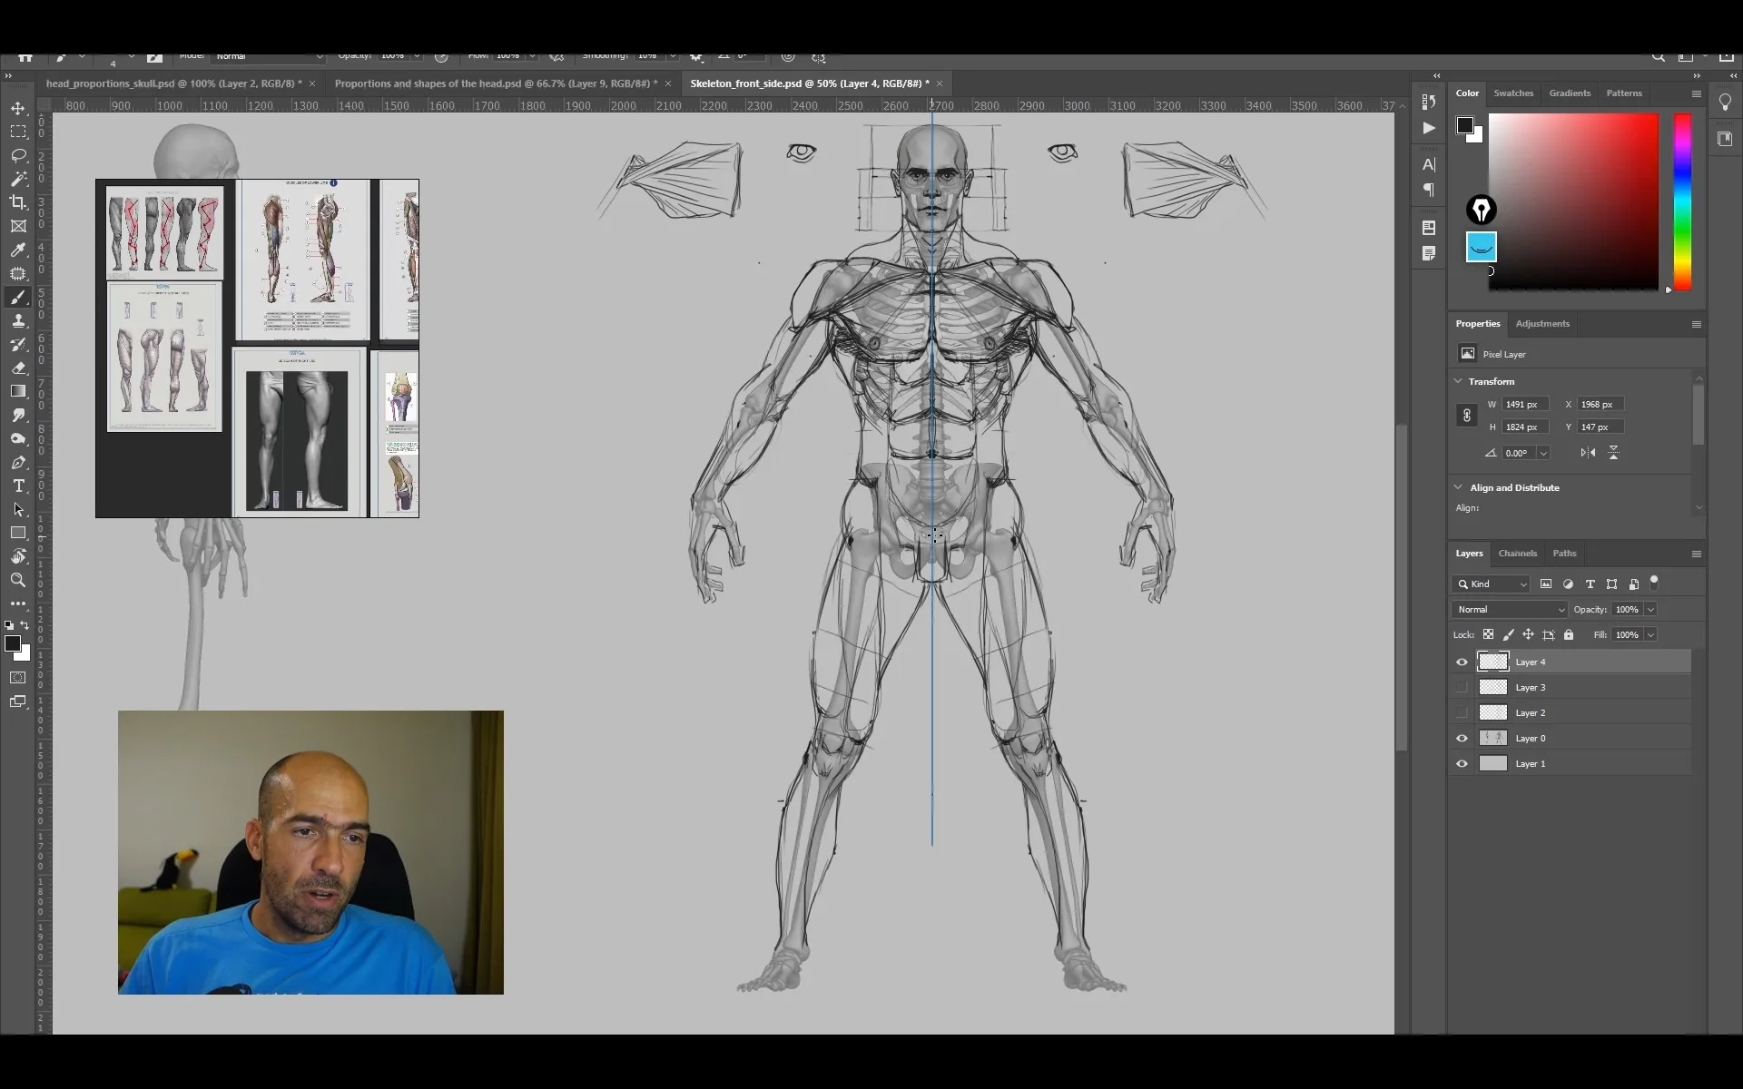Switch to the Paths tab
The image size is (1743, 1089).
[x=1563, y=554]
